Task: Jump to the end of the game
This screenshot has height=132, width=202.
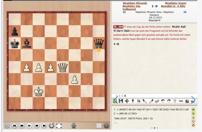Action: [44, 125]
